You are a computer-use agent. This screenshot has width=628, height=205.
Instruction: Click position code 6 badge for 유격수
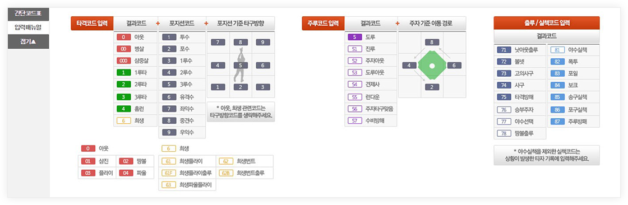tap(169, 96)
